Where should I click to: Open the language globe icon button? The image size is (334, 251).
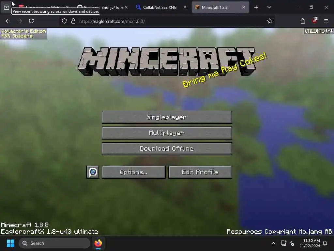[93, 172]
